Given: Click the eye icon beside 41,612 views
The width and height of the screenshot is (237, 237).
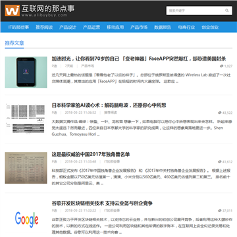Looking at the screenshot, I should click(220, 162).
